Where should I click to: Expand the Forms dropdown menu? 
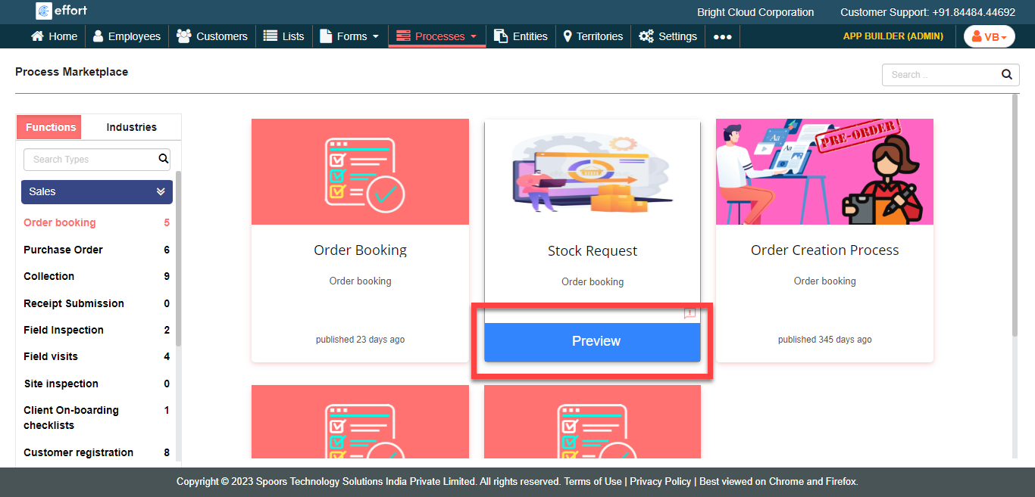[x=349, y=36]
